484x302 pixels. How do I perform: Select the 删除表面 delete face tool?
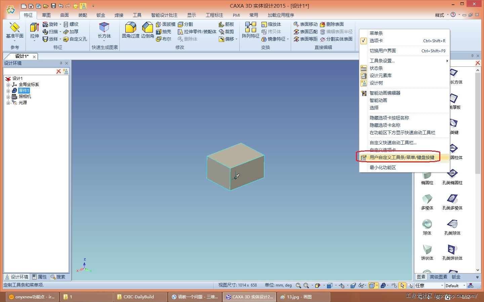tap(332, 24)
